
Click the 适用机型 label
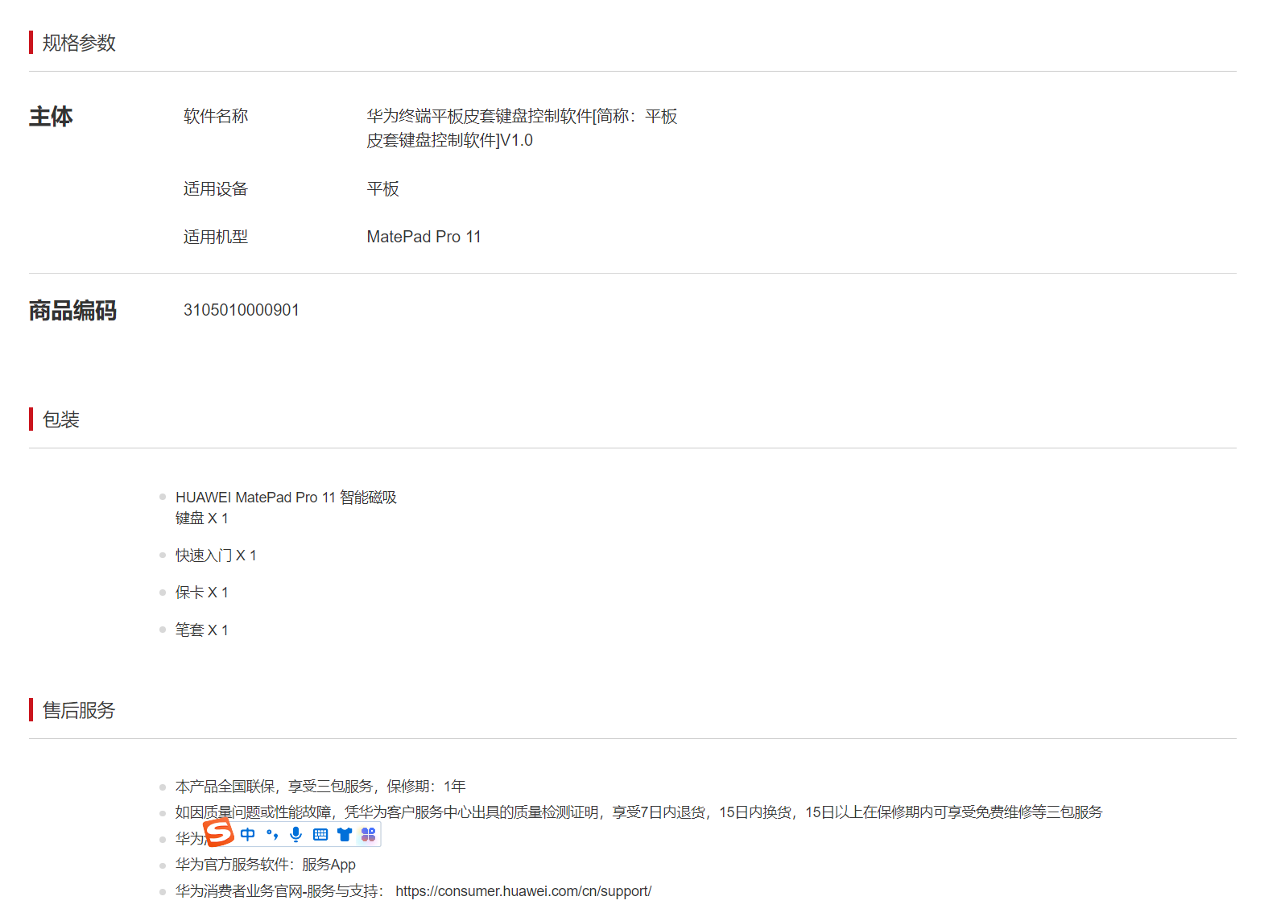(x=216, y=237)
